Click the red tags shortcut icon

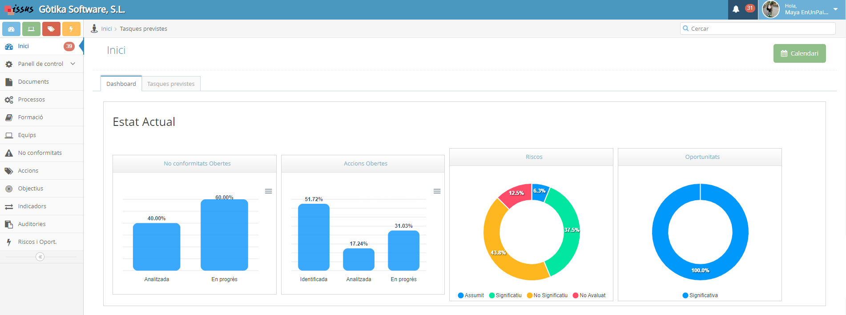tap(51, 29)
